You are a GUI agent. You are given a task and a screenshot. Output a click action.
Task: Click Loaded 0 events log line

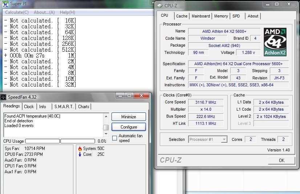click(19, 126)
